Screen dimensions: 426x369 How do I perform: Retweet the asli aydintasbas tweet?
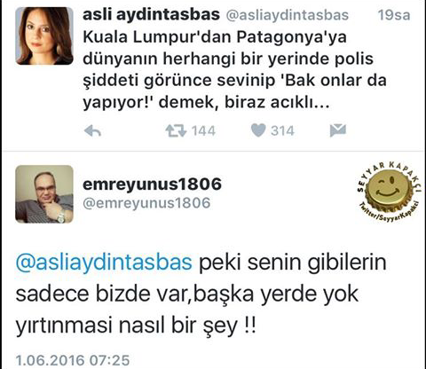pos(176,130)
